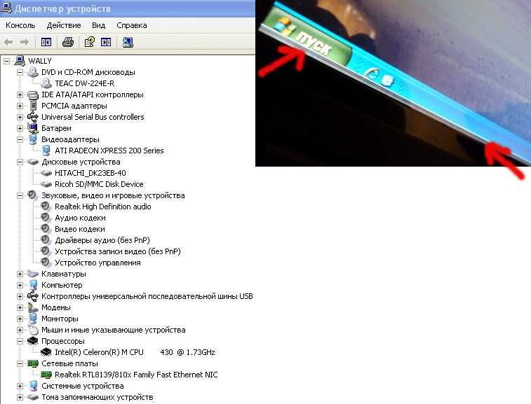
Task: Expand the Компьютер branch
Action: (x=20, y=285)
